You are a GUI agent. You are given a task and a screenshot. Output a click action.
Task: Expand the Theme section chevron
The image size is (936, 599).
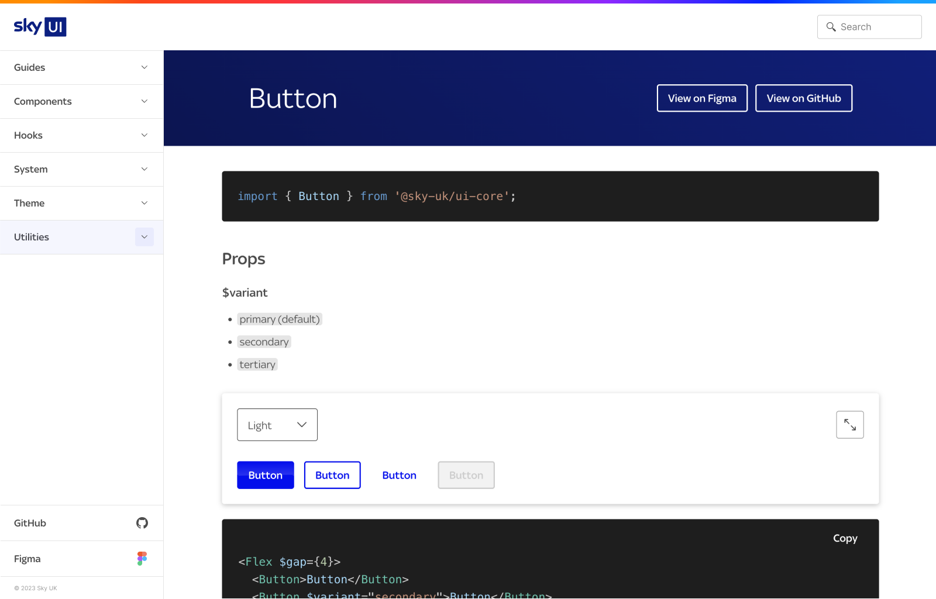144,203
